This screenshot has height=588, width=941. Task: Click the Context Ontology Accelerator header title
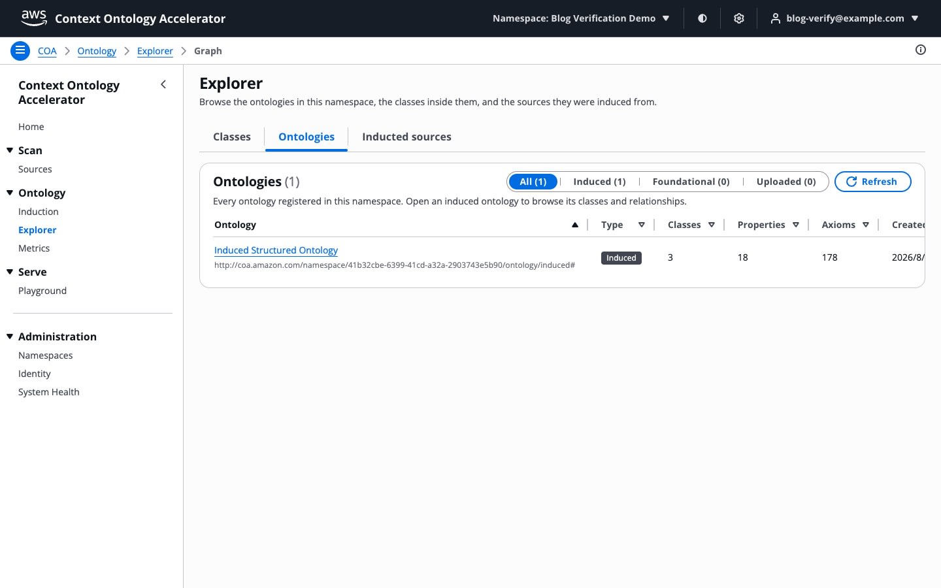pyautogui.click(x=140, y=19)
